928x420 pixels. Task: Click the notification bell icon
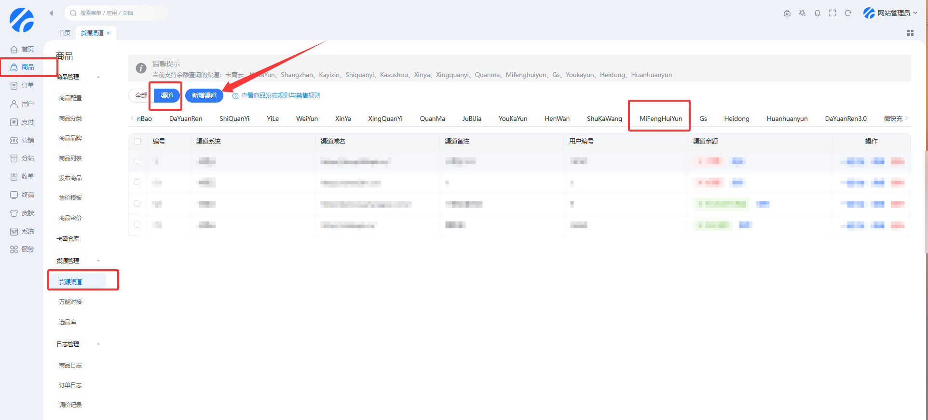[817, 13]
